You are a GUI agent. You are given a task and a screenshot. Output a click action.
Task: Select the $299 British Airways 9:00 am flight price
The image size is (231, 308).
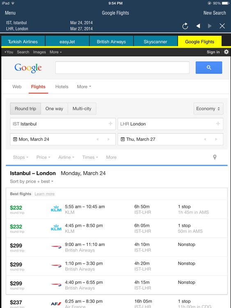(x=16, y=246)
